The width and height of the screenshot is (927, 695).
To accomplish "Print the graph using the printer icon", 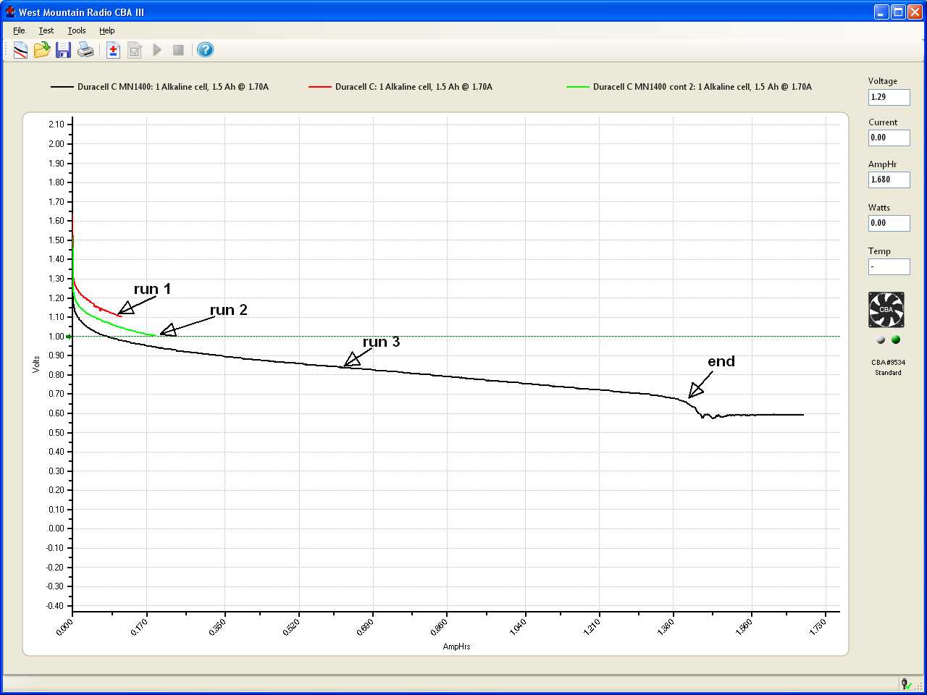I will 85,50.
